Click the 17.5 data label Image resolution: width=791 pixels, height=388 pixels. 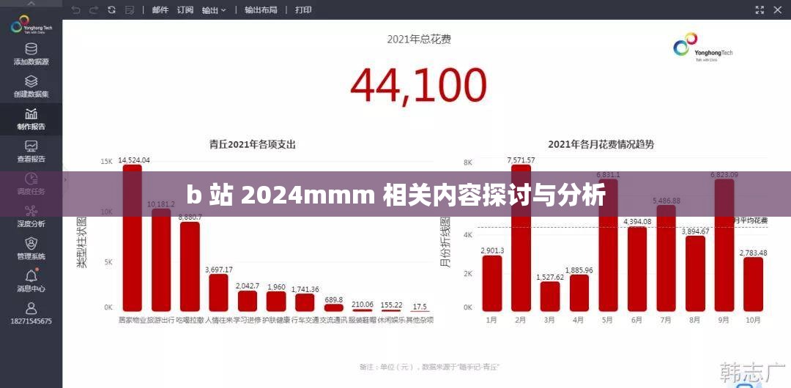click(419, 306)
